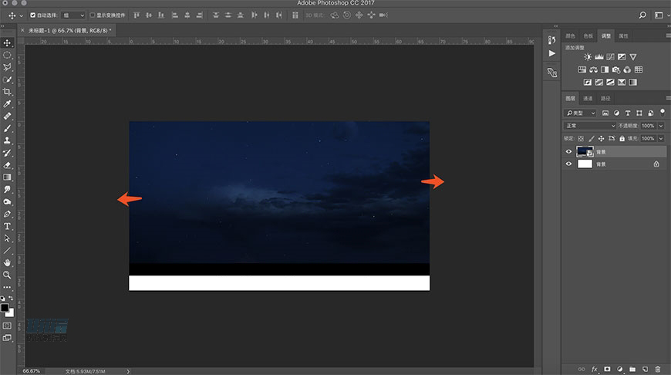Screen dimensions: 671x375
Task: Add a Gradient Map adjustment
Action: 632,83
